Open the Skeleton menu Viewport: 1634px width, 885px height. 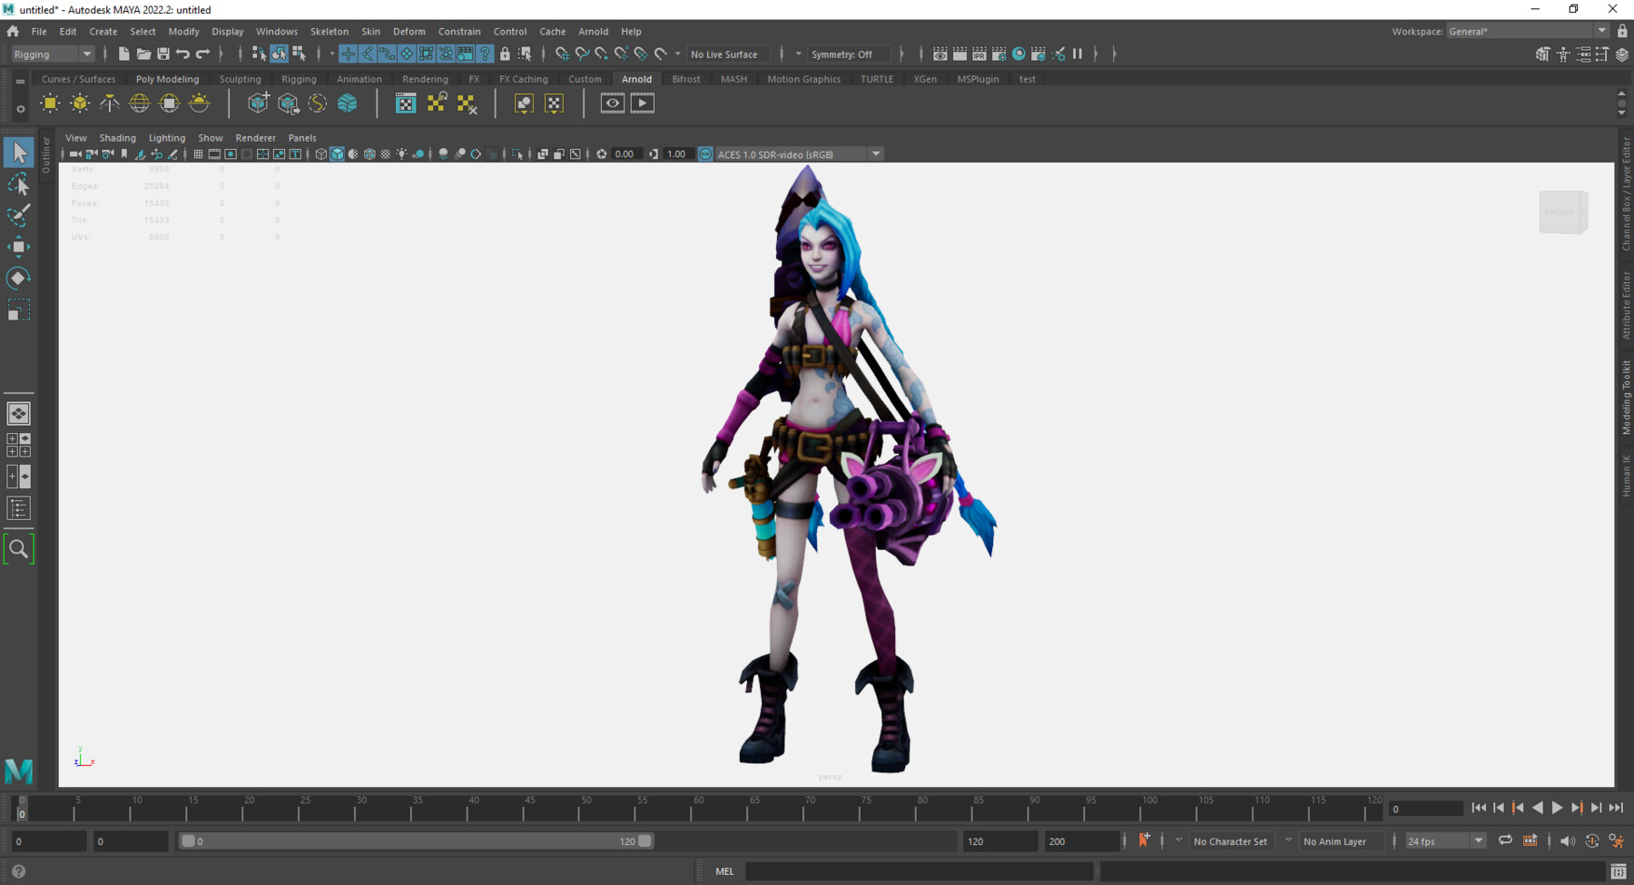[329, 31]
